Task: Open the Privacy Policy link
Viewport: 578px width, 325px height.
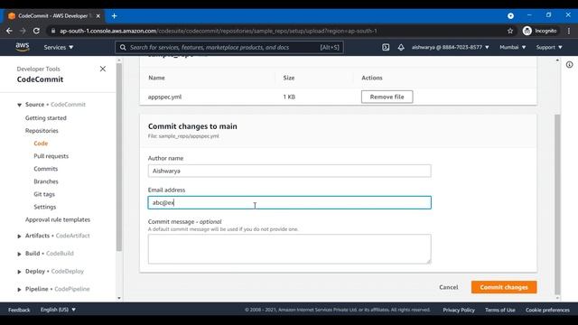Action: (x=459, y=310)
